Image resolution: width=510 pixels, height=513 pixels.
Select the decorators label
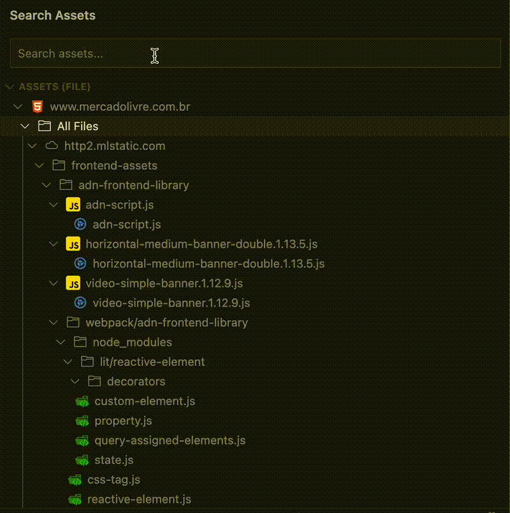[x=136, y=382]
